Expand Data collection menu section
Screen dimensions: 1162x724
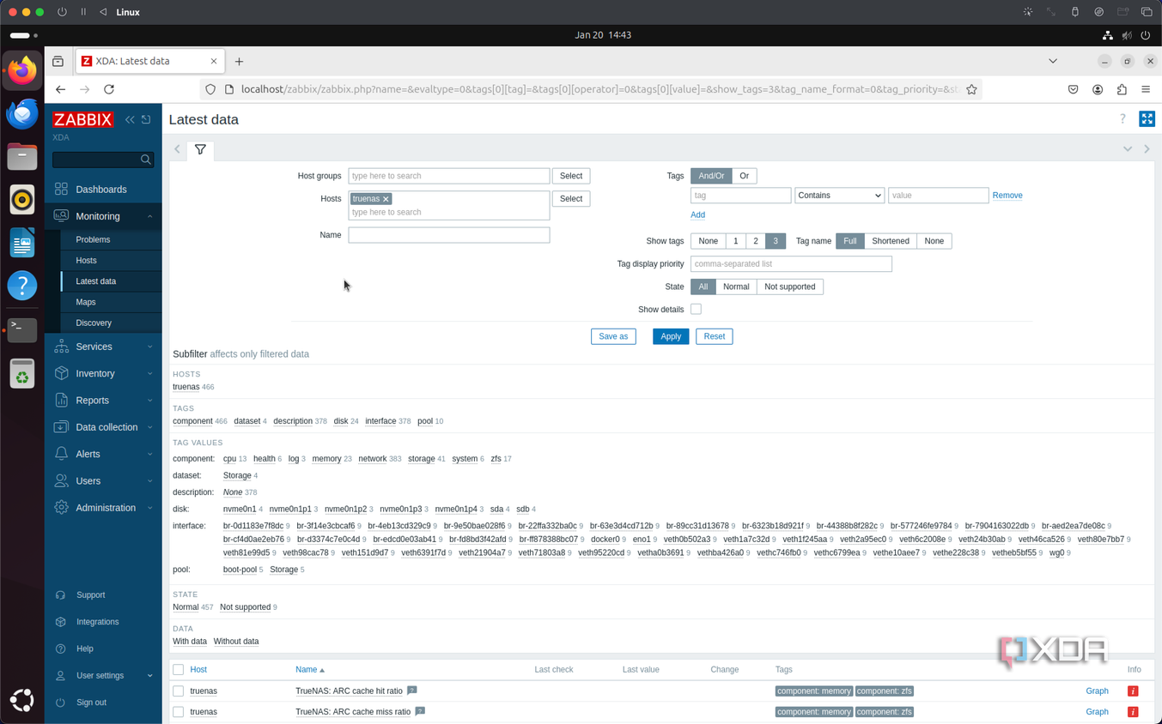point(103,427)
